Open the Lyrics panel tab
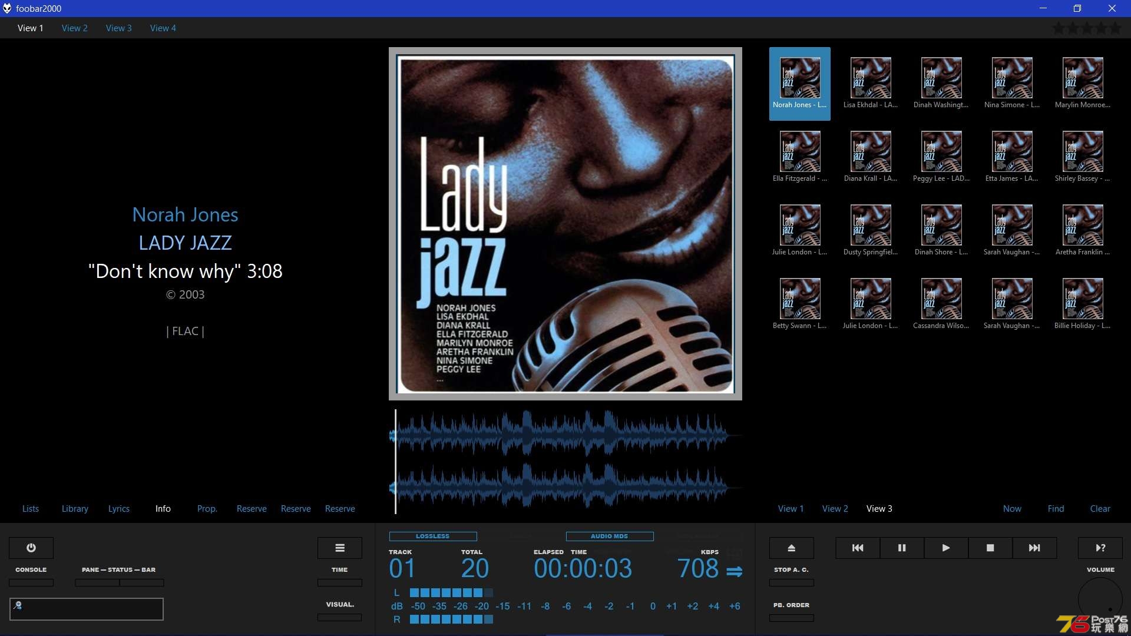Viewport: 1131px width, 636px height. (x=119, y=509)
